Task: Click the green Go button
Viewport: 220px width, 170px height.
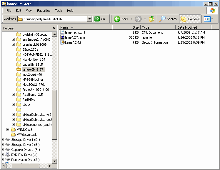Action: 99,19
